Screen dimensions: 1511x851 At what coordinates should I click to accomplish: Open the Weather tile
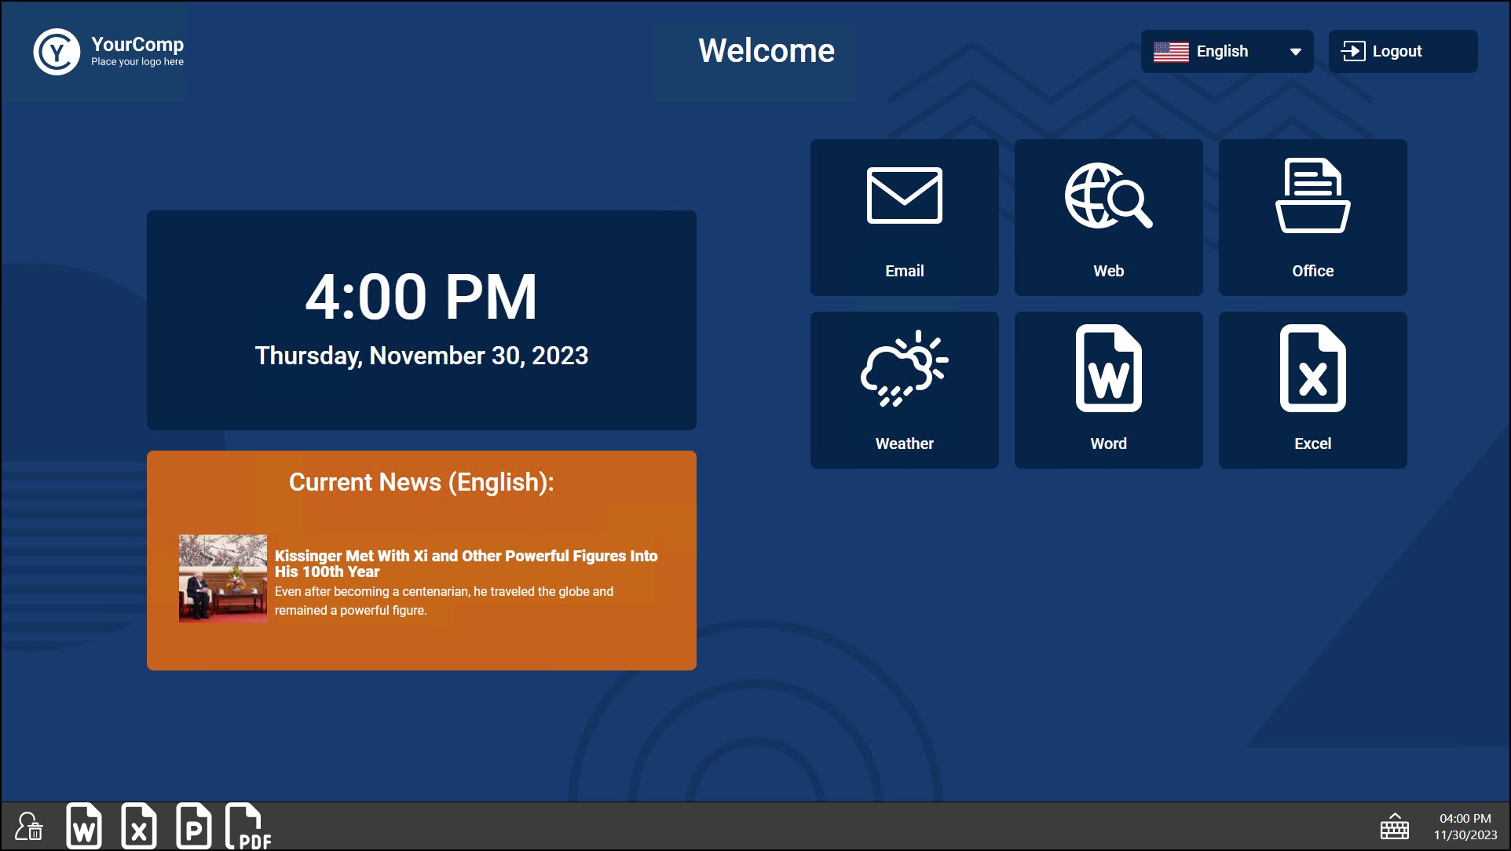pos(904,390)
